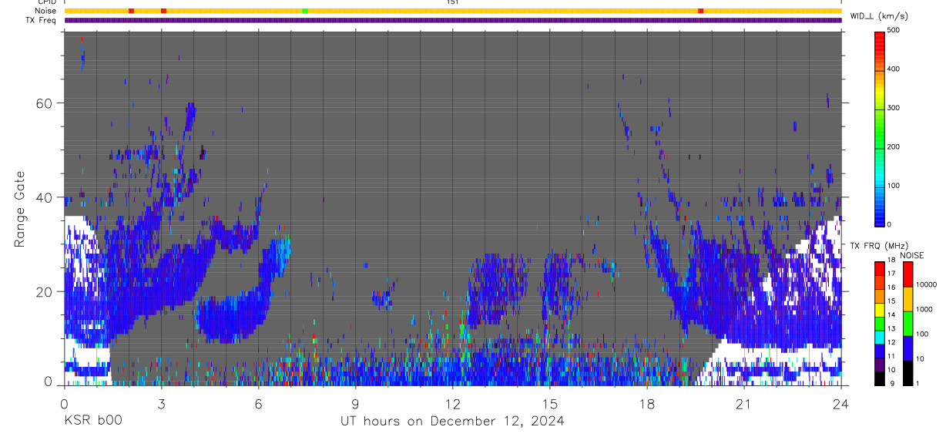
Task: Pick the green middle of the WID colorbar
Action: click(879, 127)
